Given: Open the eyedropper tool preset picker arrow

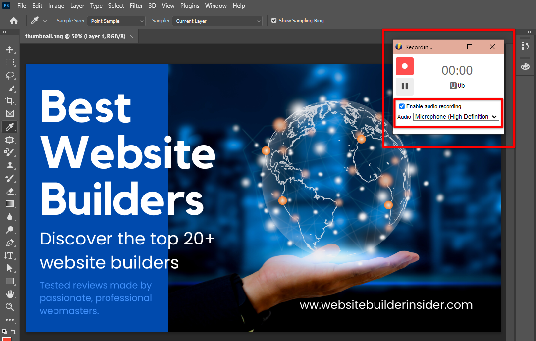Looking at the screenshot, I should (x=45, y=21).
